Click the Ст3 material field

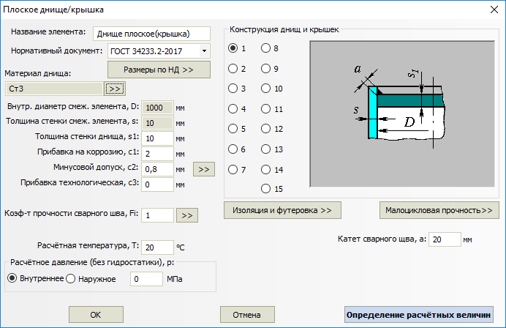point(54,89)
